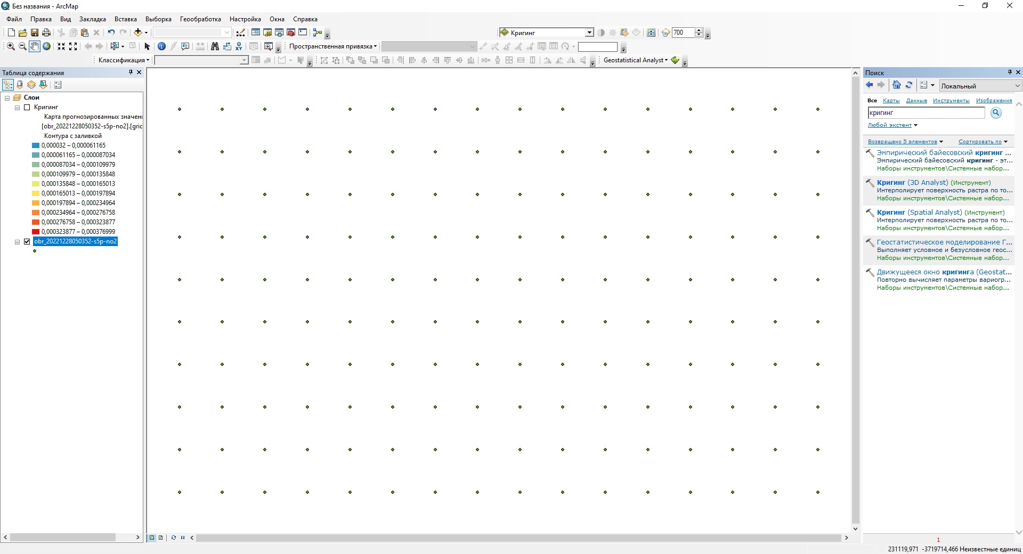Uncheck the obr_20221228050352-s5p-no2 layer
The width and height of the screenshot is (1023, 554).
pyautogui.click(x=27, y=241)
